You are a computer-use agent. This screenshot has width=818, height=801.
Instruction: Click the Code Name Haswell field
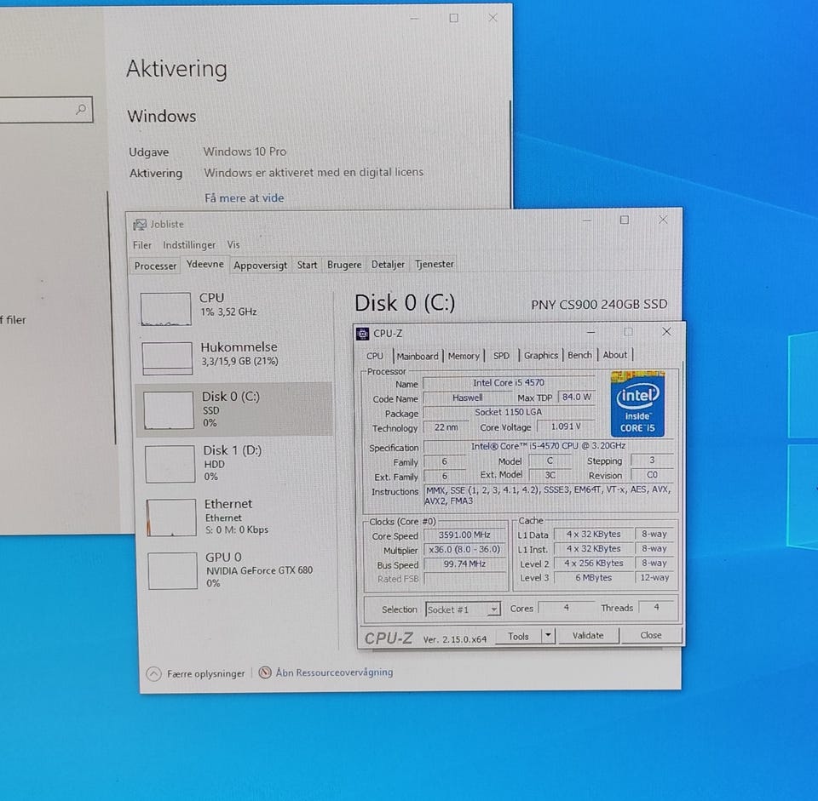coord(468,398)
